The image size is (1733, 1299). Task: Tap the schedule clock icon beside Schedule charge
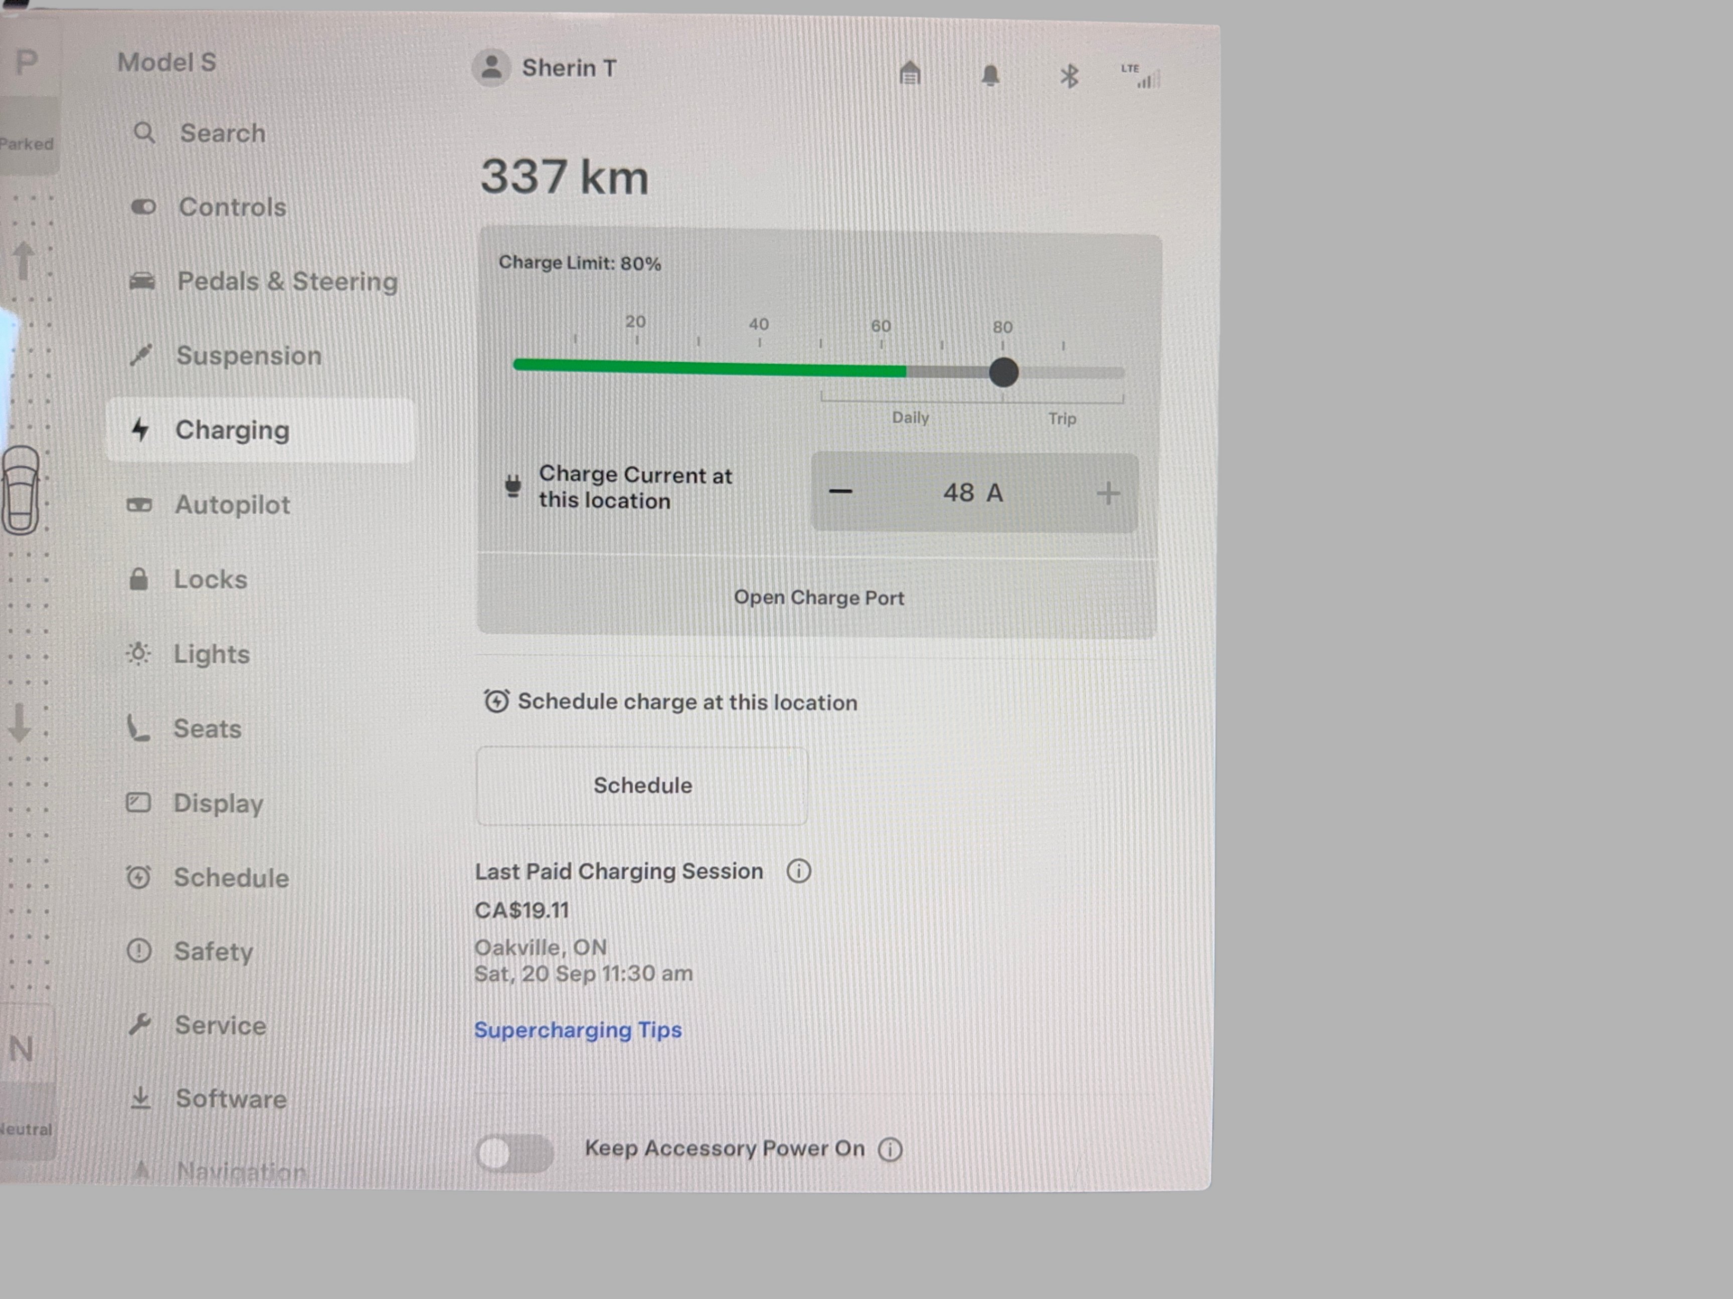(x=496, y=700)
